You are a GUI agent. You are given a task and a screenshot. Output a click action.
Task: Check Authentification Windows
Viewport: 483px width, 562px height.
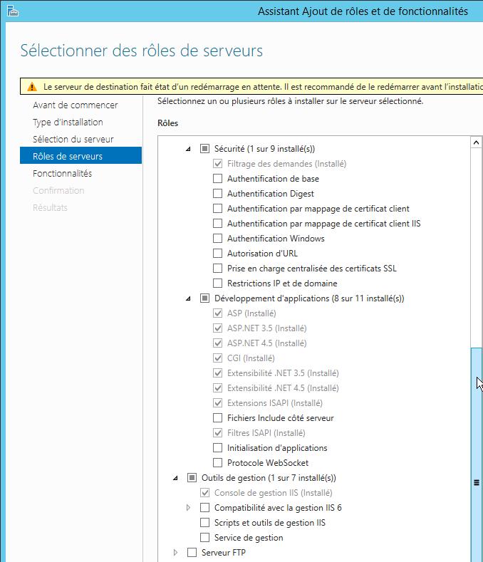(x=217, y=239)
